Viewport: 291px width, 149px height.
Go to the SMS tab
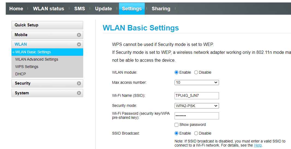pos(80,9)
